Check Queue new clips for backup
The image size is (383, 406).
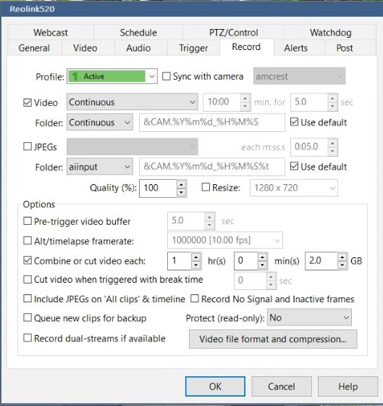(28, 318)
